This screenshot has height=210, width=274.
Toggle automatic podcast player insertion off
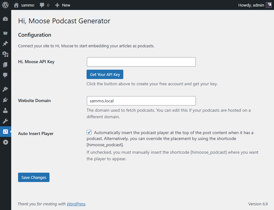pos(89,132)
